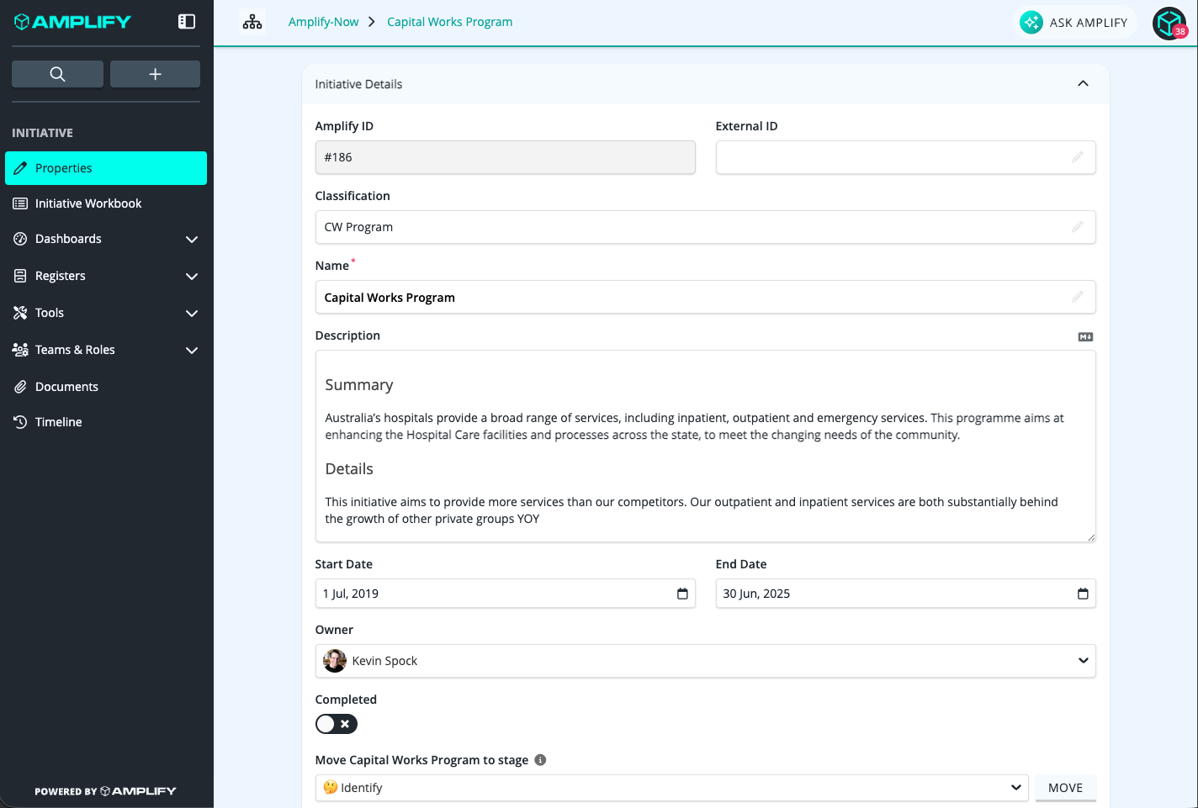
Task: Toggle the Completed switch
Action: [x=337, y=724]
